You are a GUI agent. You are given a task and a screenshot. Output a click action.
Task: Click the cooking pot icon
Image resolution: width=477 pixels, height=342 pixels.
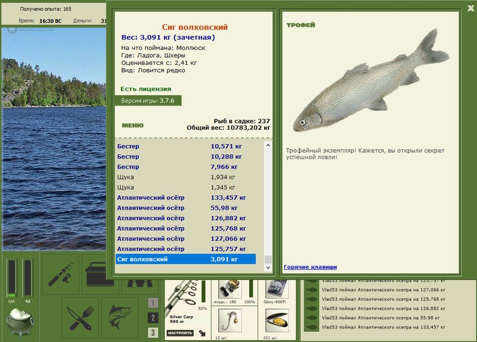20,322
